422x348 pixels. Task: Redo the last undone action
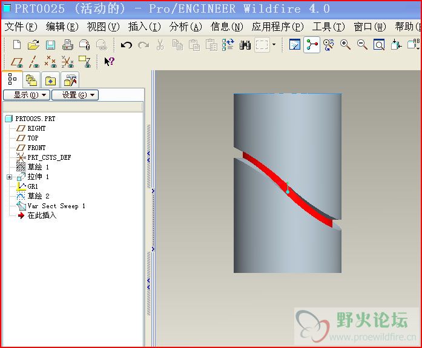point(143,45)
